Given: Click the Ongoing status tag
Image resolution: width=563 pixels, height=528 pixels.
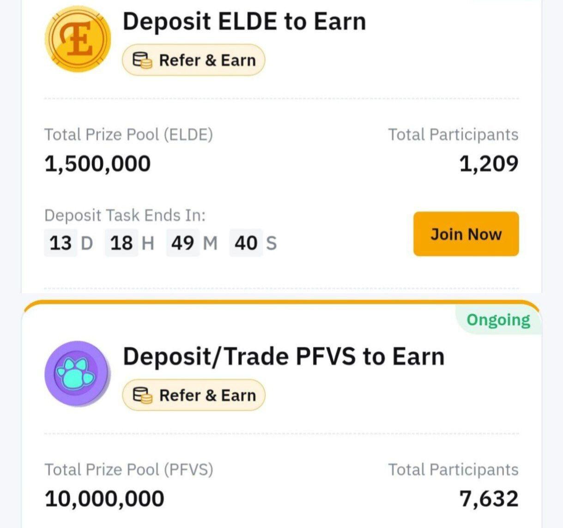Looking at the screenshot, I should tap(498, 320).
